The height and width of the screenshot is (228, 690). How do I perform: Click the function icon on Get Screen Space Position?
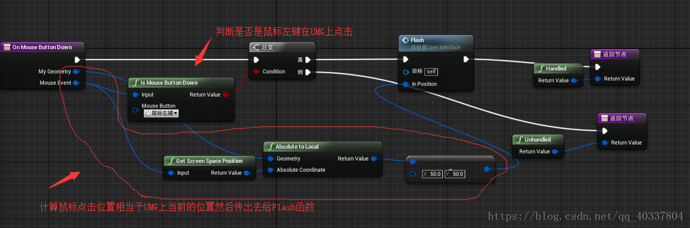[x=171, y=161]
